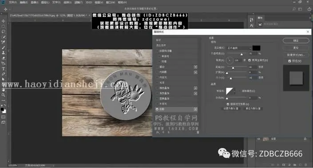
Task: Open the search icon in the options bar
Action: pos(294,9)
